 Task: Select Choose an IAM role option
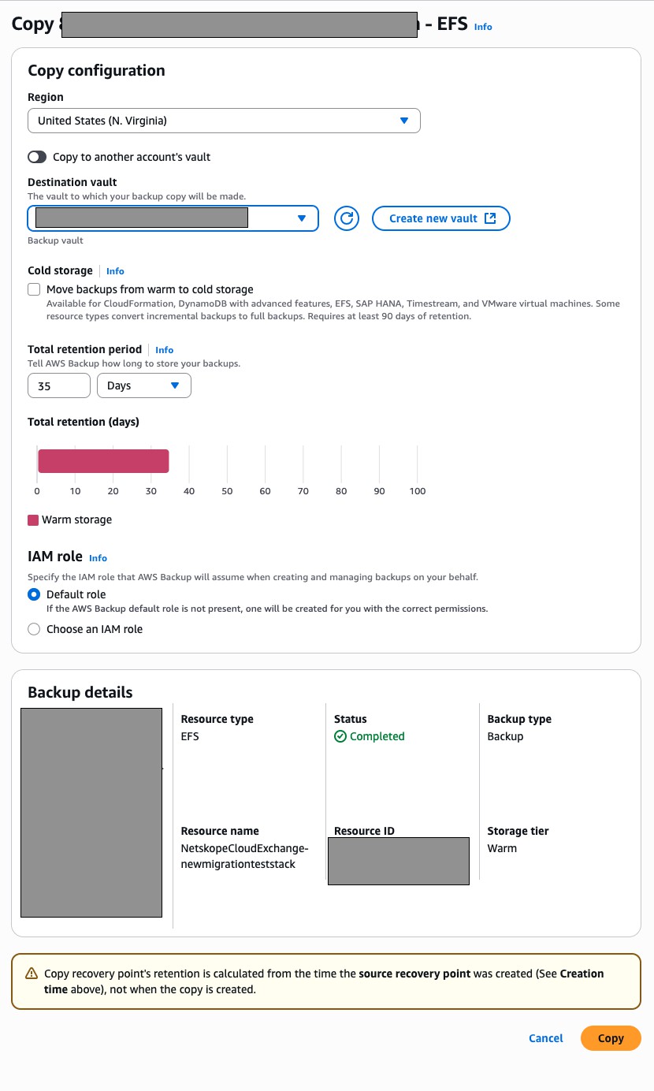click(34, 629)
